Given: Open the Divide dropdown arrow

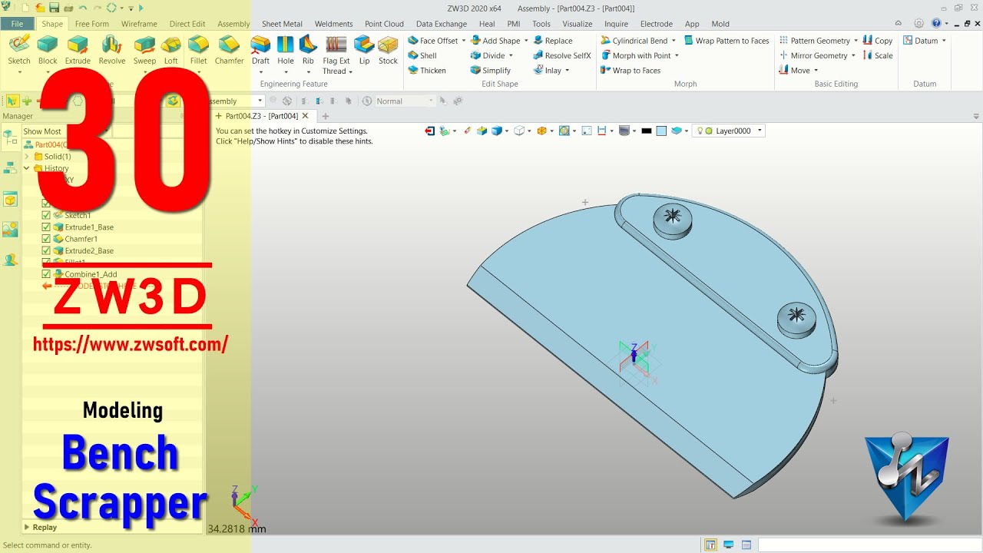Looking at the screenshot, I should [x=511, y=55].
